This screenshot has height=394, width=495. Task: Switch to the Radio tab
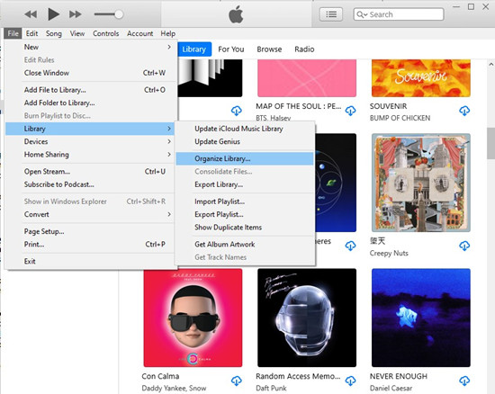[304, 49]
